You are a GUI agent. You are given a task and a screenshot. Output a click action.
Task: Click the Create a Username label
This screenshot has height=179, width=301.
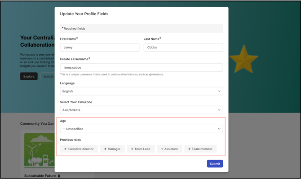pyautogui.click(x=75, y=59)
